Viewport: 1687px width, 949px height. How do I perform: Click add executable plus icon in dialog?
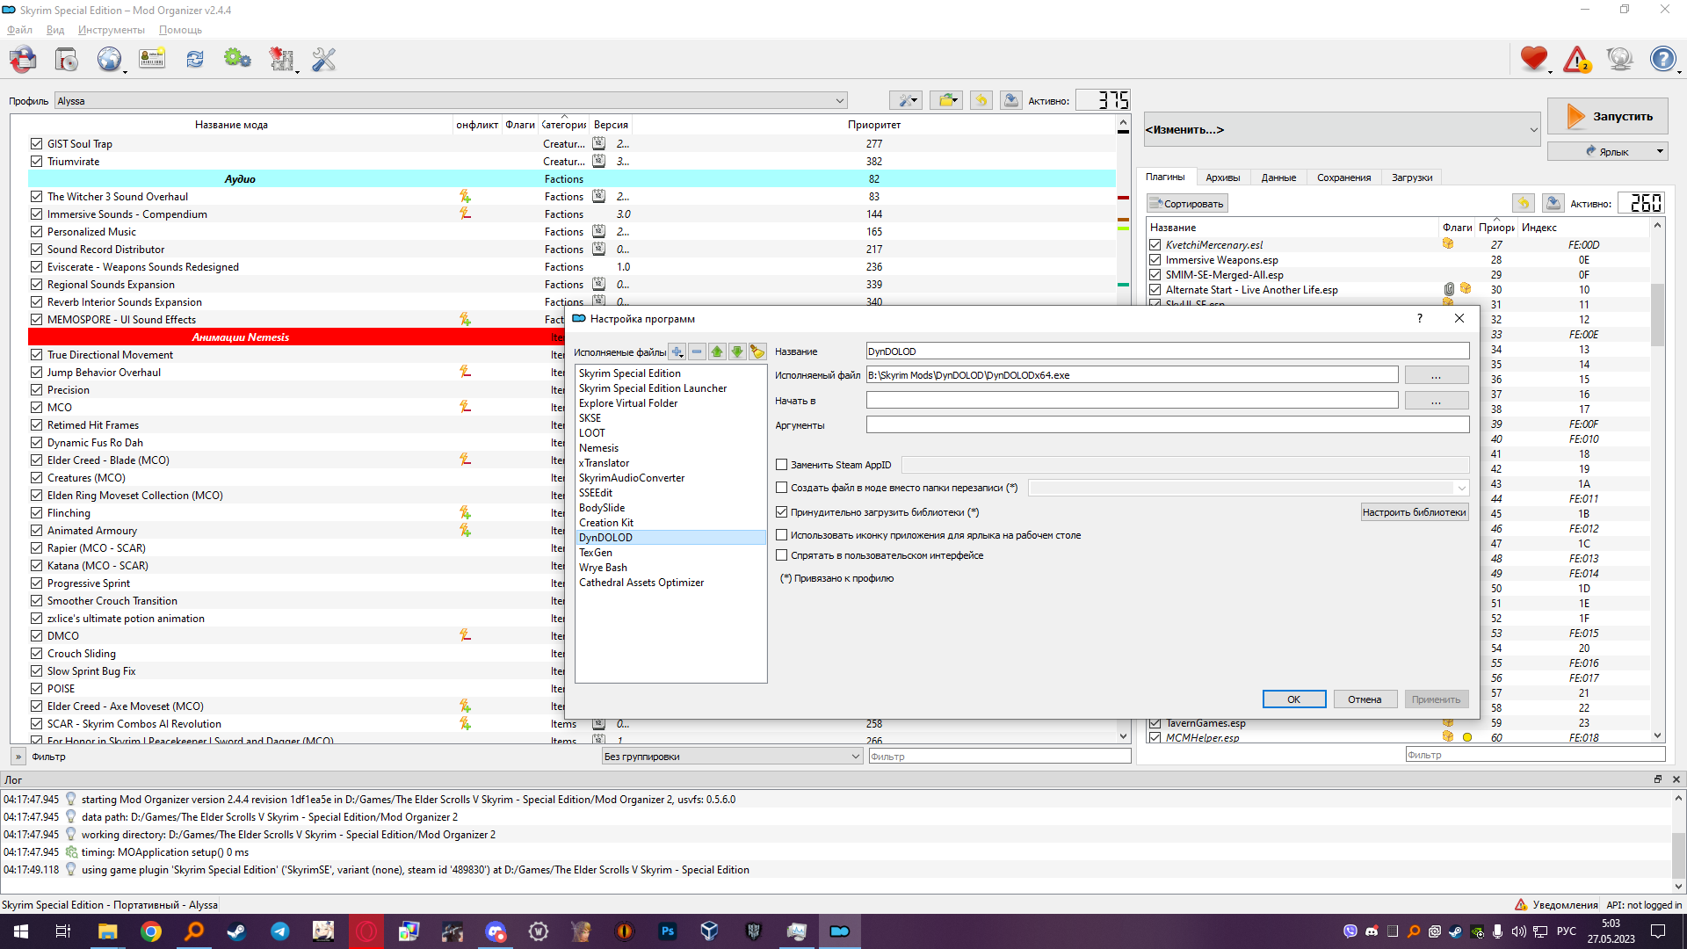pos(677,351)
